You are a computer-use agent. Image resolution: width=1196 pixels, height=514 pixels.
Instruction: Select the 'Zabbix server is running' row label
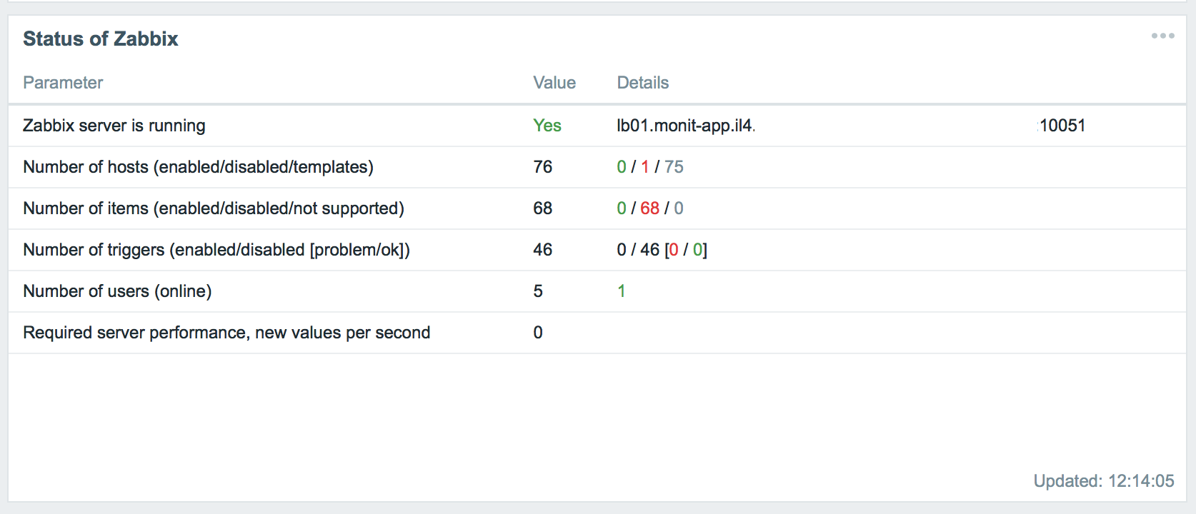[114, 126]
